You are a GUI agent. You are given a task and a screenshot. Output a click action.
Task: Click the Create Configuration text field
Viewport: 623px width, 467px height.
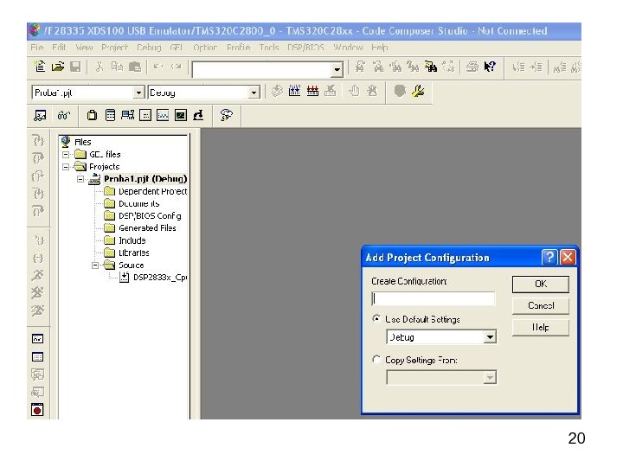pyautogui.click(x=434, y=298)
